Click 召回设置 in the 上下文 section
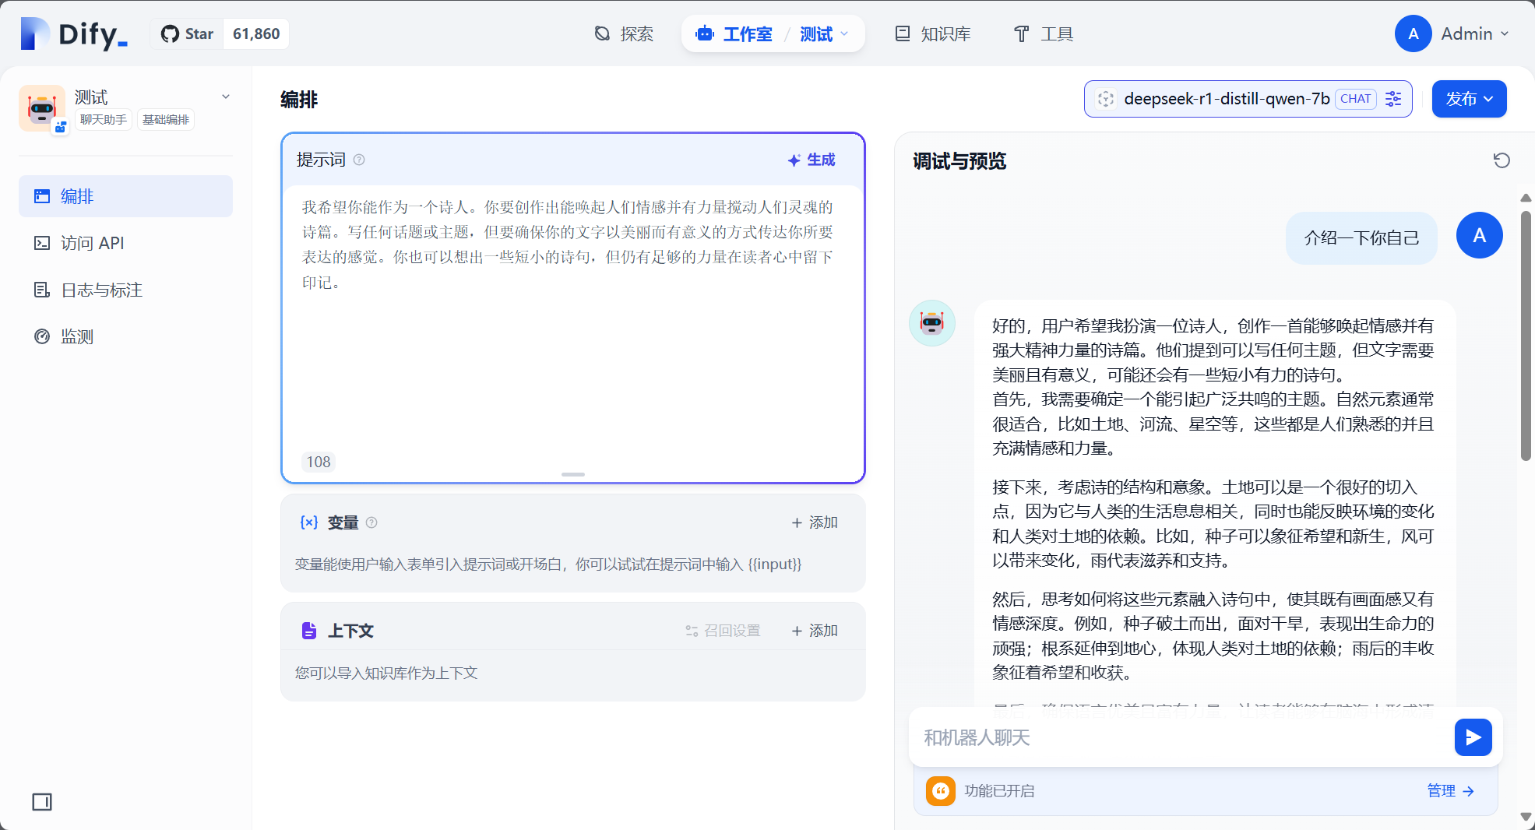The width and height of the screenshot is (1535, 830). coord(723,631)
